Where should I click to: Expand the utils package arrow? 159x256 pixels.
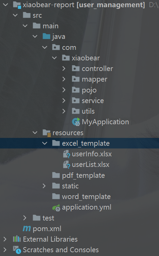(64, 111)
